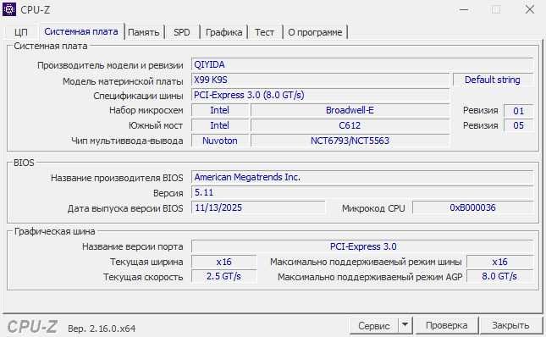This screenshot has height=337, width=546.
Task: Click the chipset revision 01 field
Action: coord(519,111)
